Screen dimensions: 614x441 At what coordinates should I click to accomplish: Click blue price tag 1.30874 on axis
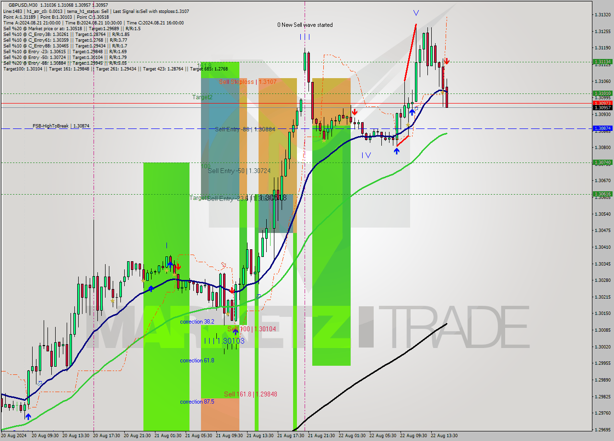tap(602, 128)
